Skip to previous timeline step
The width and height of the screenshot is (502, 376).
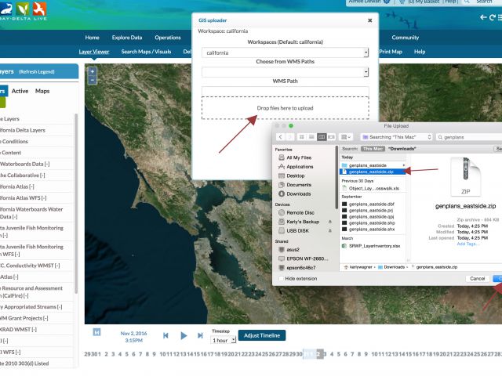166,335
